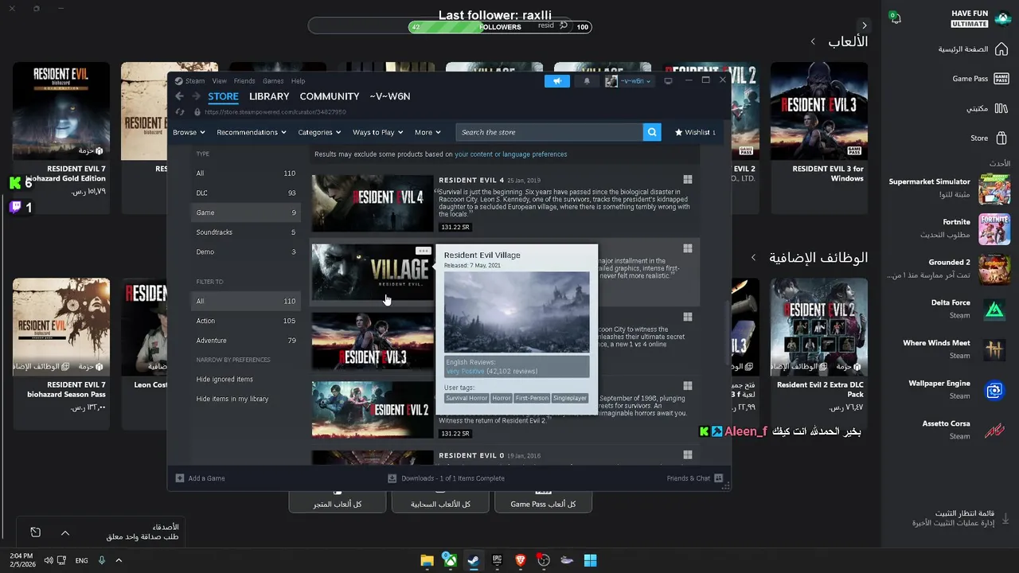The width and height of the screenshot is (1019, 573).
Task: Click the three-dots button on Village thumbnail
Action: [424, 251]
